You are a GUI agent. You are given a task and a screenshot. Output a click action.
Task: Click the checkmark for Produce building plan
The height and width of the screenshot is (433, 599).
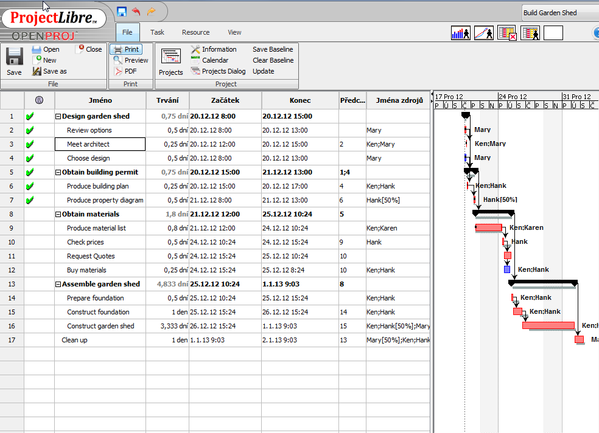click(x=30, y=186)
